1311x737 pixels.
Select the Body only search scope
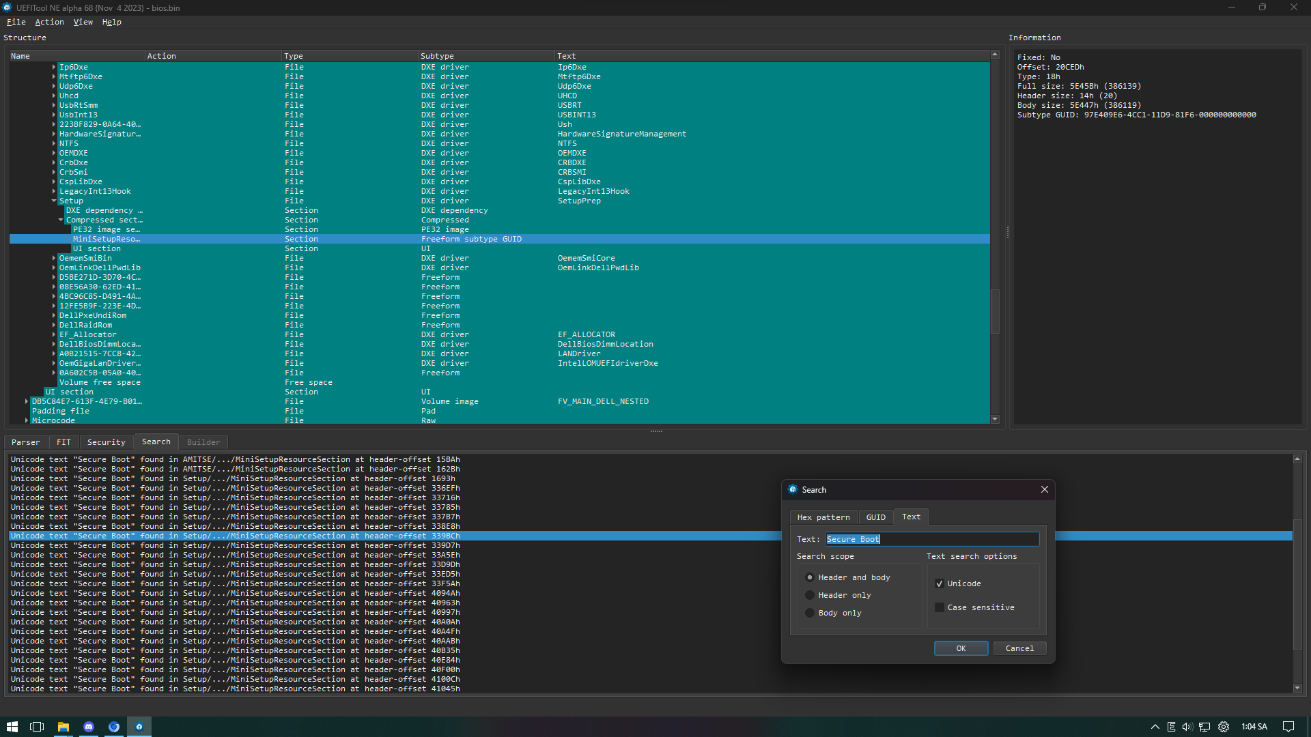click(x=810, y=613)
